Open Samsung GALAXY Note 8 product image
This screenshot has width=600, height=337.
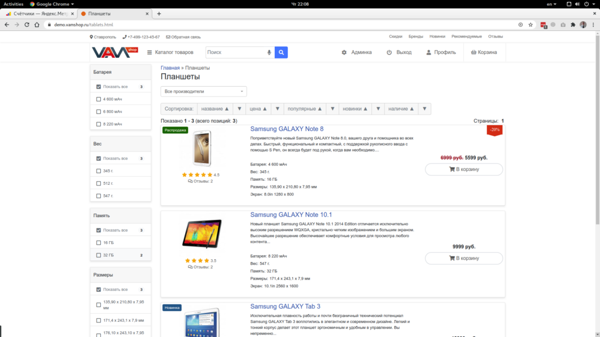pos(202,149)
